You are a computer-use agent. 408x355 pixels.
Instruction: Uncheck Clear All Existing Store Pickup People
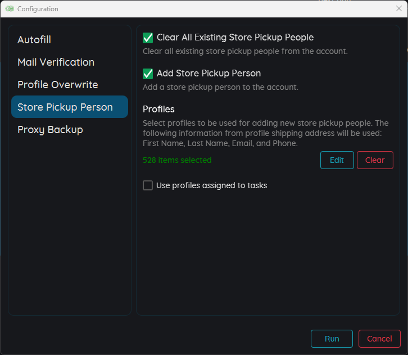(148, 38)
